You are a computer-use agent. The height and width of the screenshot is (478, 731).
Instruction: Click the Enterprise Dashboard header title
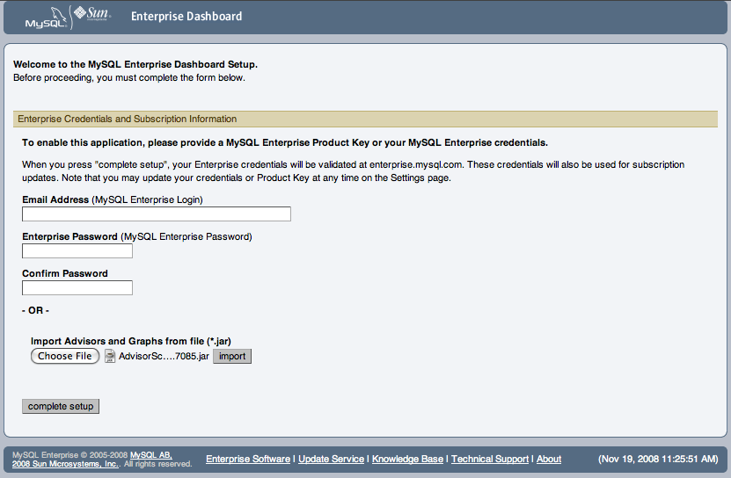click(186, 17)
